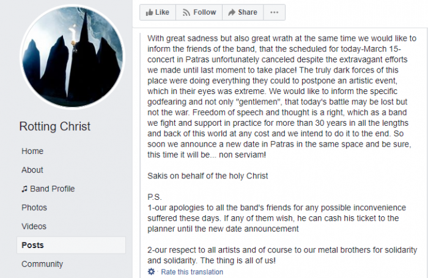This screenshot has height=278, width=428.
Task: Click the Follow feed icon
Action: pos(186,13)
